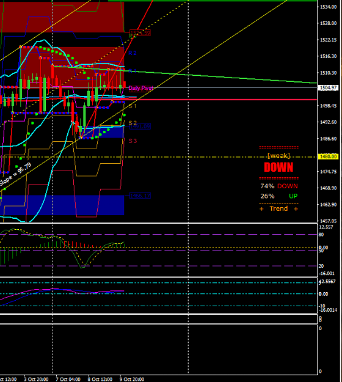Click the R 2 resistance level label

pyautogui.click(x=133, y=53)
